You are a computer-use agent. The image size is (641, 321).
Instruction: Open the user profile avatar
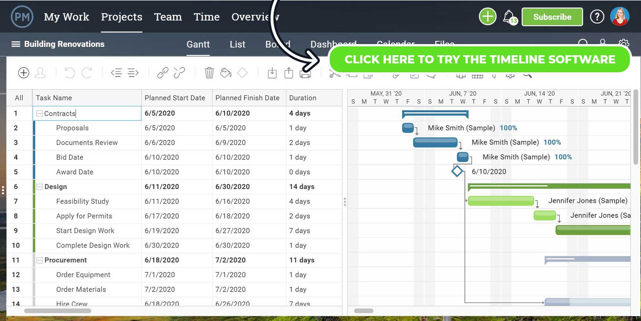coord(619,17)
